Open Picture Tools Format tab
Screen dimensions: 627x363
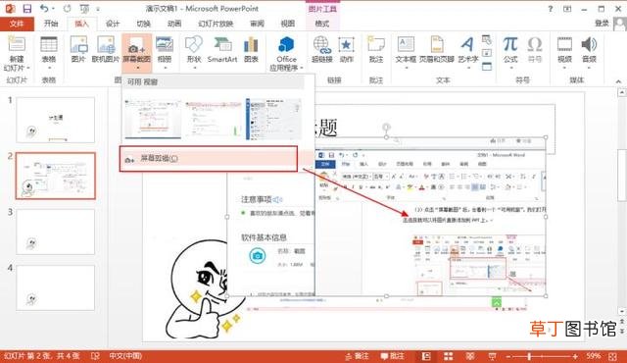(x=322, y=24)
